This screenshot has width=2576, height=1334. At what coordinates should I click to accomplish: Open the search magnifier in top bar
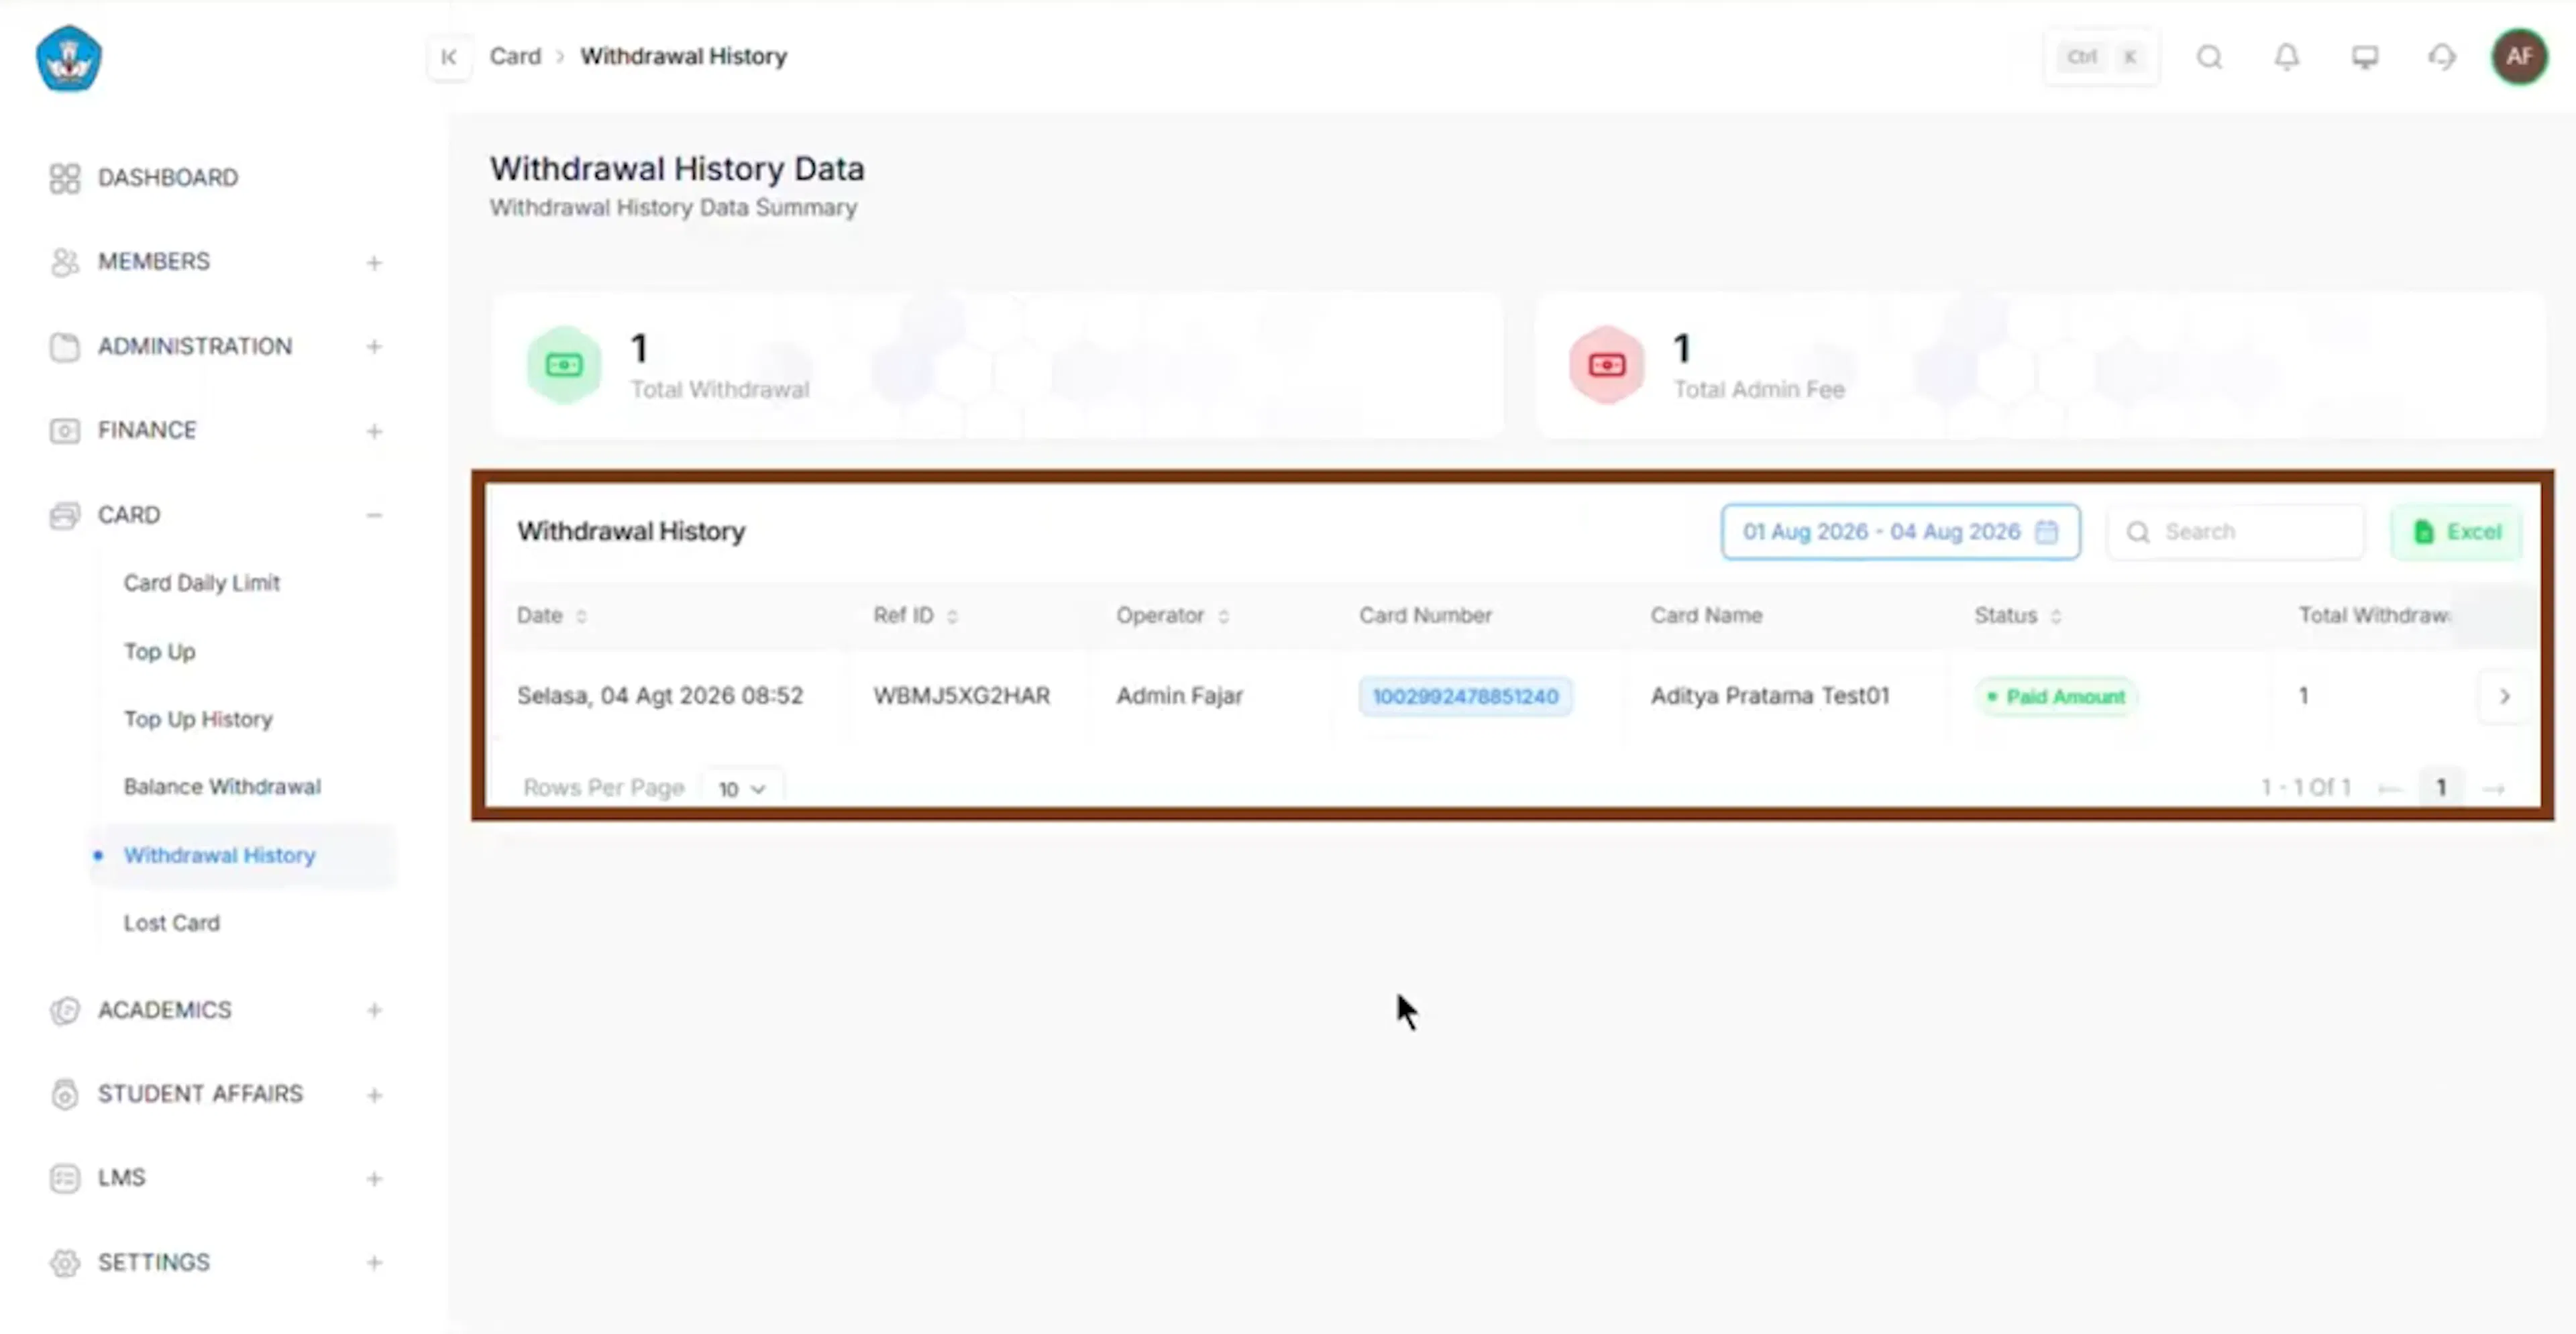2209,57
